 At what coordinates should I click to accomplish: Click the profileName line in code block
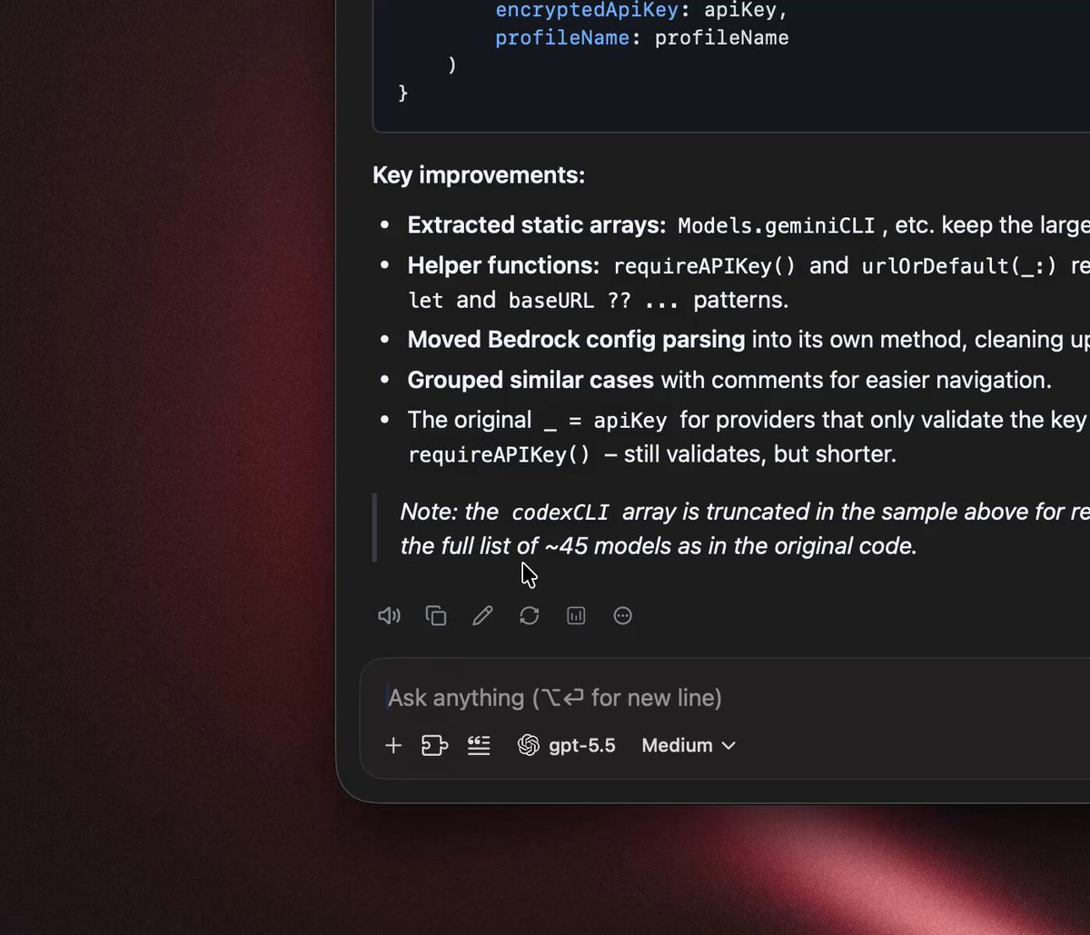pos(641,38)
